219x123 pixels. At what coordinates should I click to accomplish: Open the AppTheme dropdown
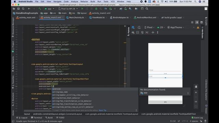(x=176, y=27)
